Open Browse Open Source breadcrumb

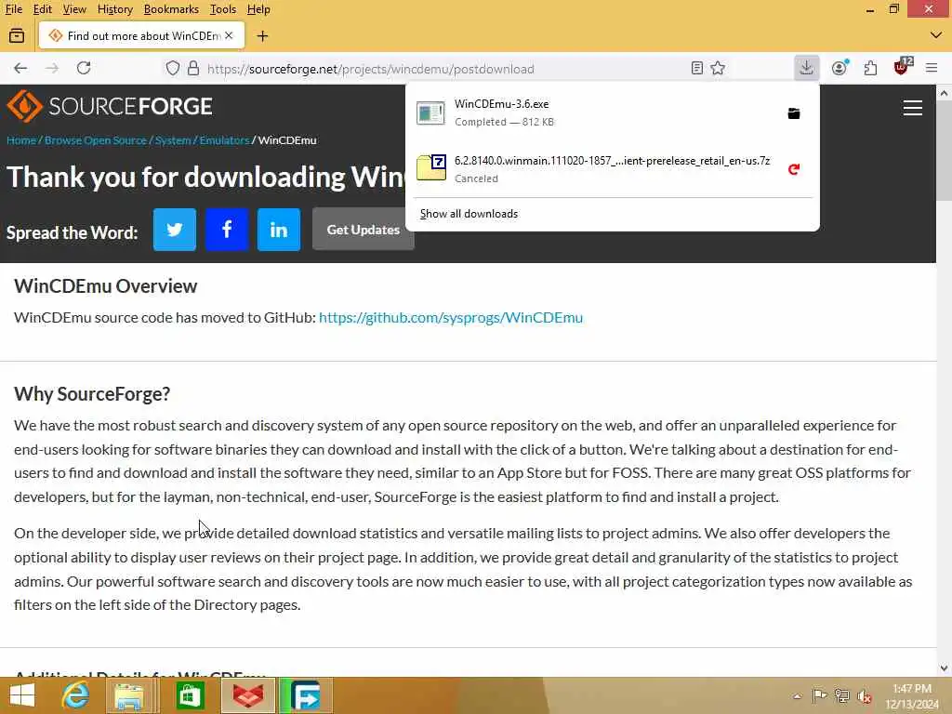96,140
